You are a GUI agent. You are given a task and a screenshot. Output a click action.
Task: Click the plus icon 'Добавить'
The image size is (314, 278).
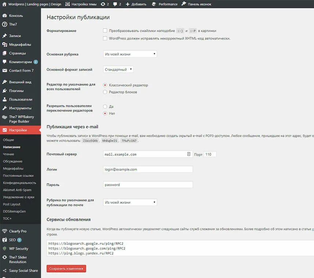(x=128, y=4)
